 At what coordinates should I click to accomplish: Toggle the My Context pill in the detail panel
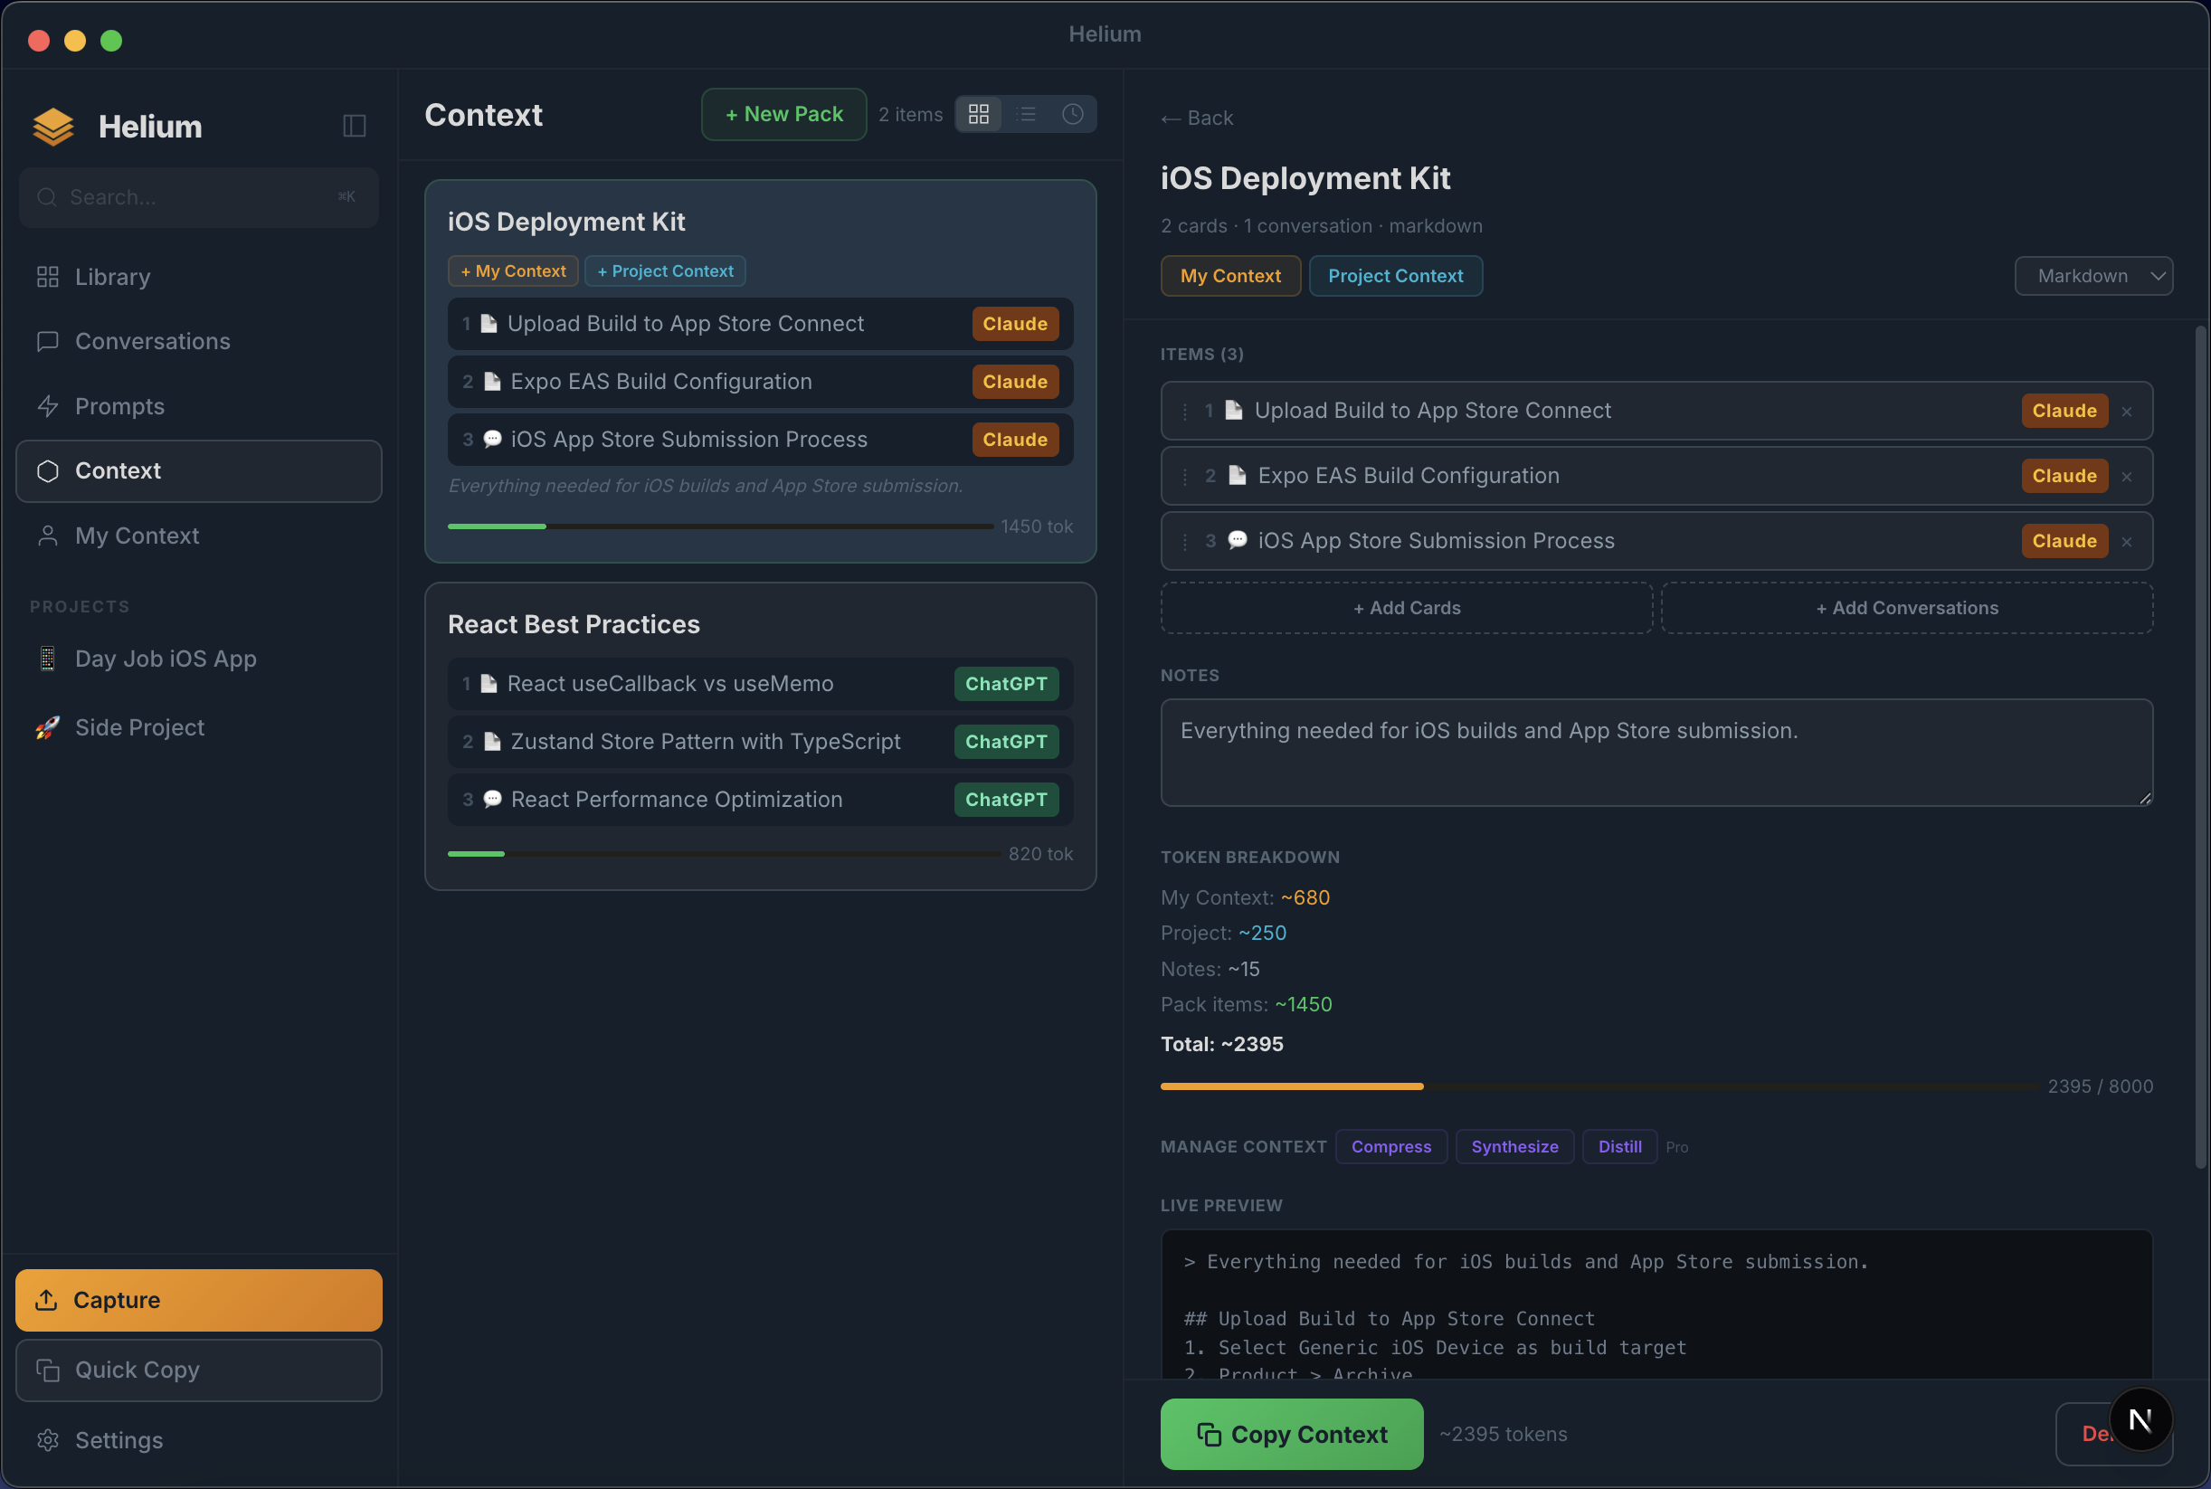click(1230, 275)
